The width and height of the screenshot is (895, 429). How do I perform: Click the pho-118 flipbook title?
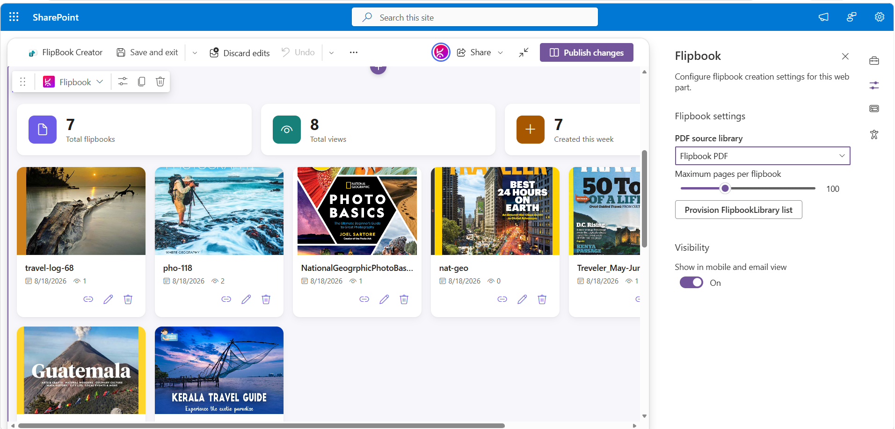[177, 268]
